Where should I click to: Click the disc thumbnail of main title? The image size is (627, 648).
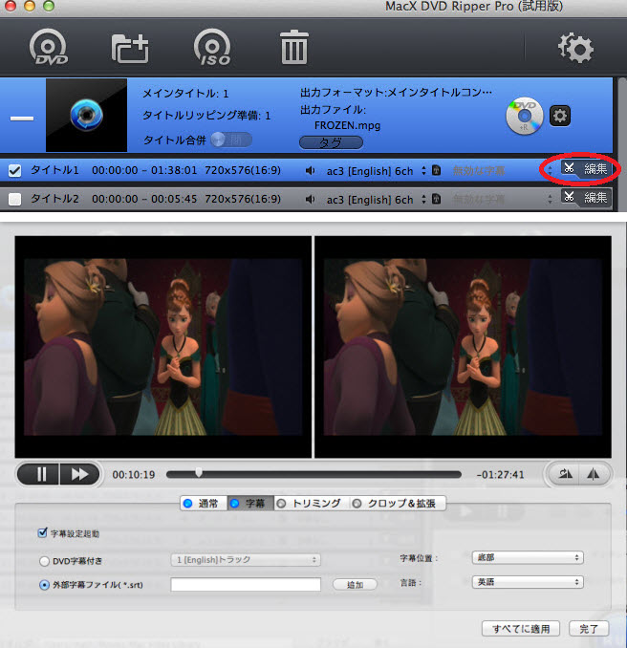point(86,116)
